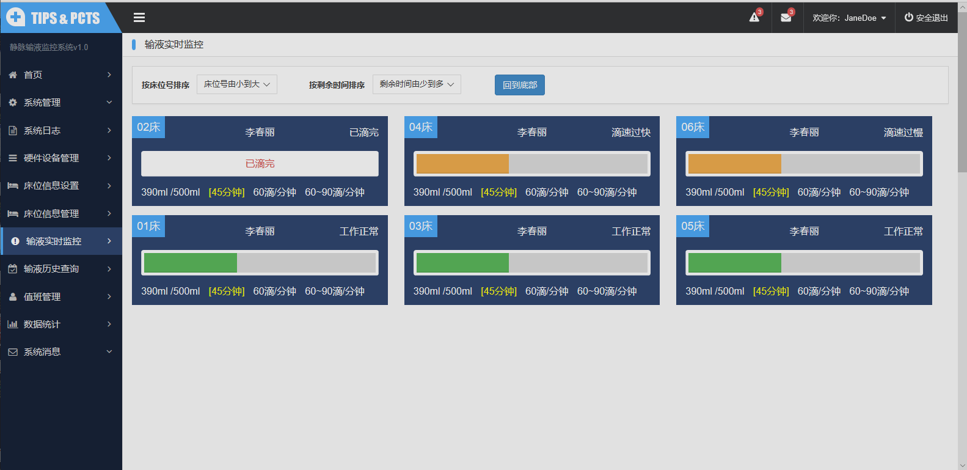Click the 李春丽 patient name on 02床
This screenshot has width=967, height=470.
tap(260, 133)
